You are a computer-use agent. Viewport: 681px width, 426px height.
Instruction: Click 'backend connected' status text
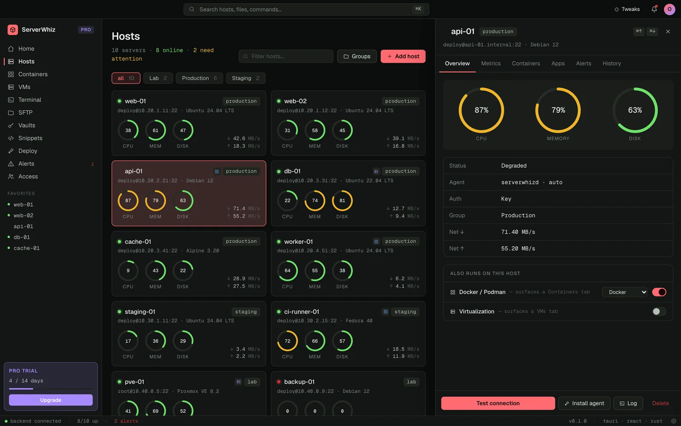[36, 421]
